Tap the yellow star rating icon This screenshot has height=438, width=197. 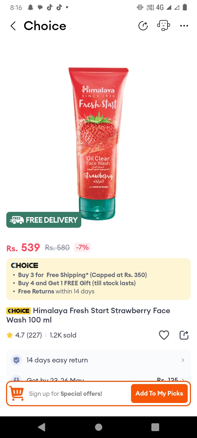[x=10, y=335]
